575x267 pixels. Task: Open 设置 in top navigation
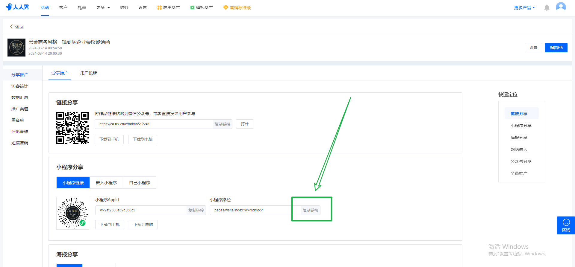point(143,7)
